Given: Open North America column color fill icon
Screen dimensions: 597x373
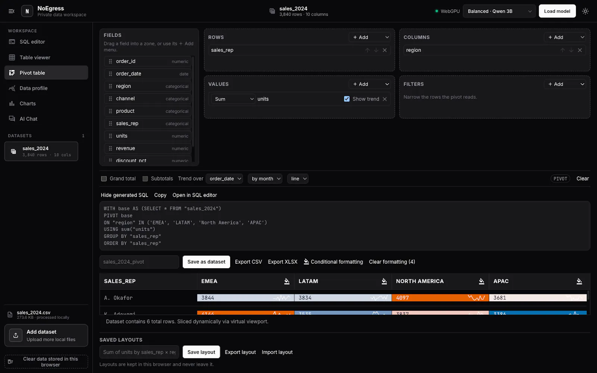Looking at the screenshot, I should (x=481, y=281).
